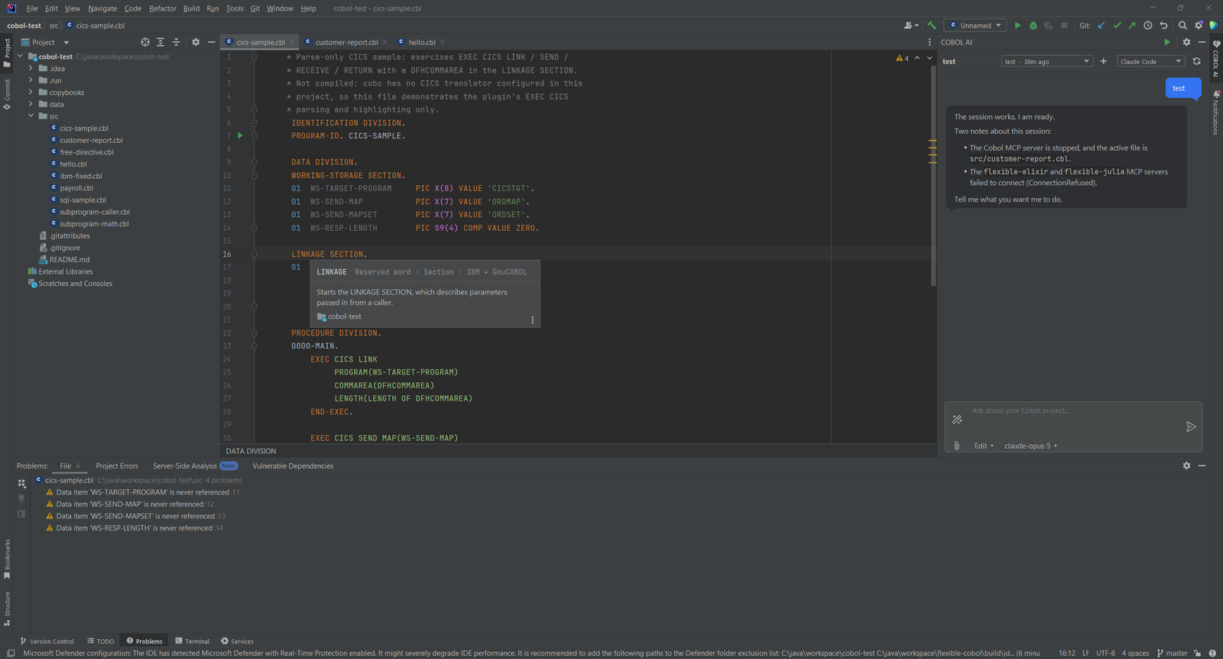Click the attach paperclip icon in chat

point(956,446)
